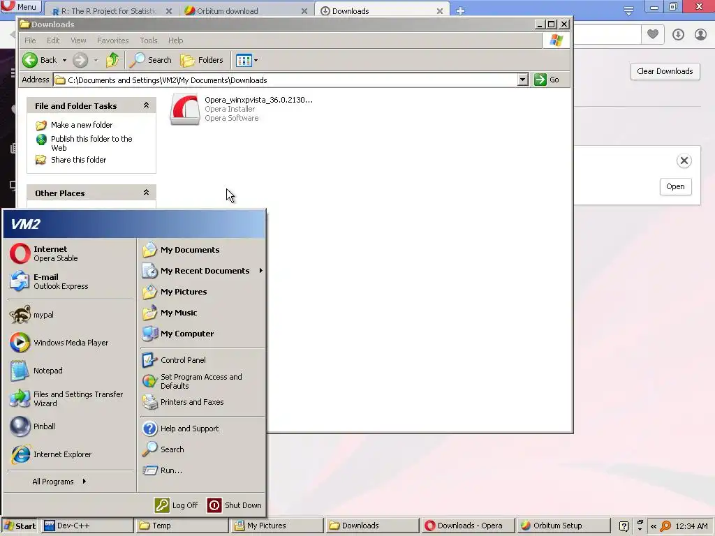
Task: Open the mypal browser raccoon icon
Action: pos(20,315)
